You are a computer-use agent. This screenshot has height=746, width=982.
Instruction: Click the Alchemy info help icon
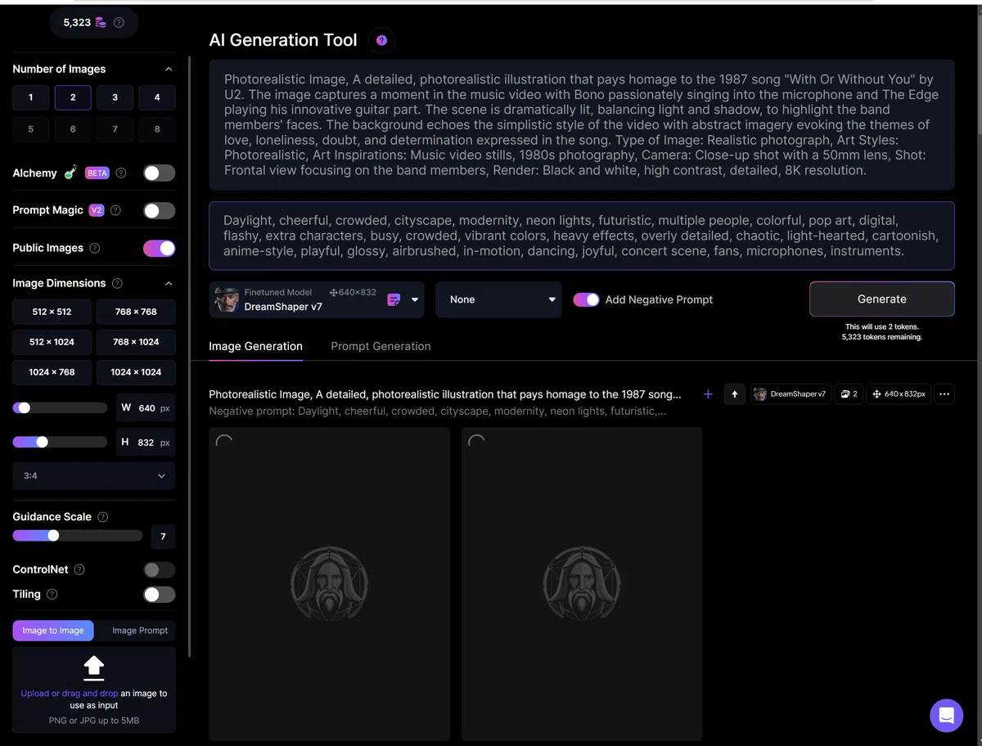coord(121,173)
